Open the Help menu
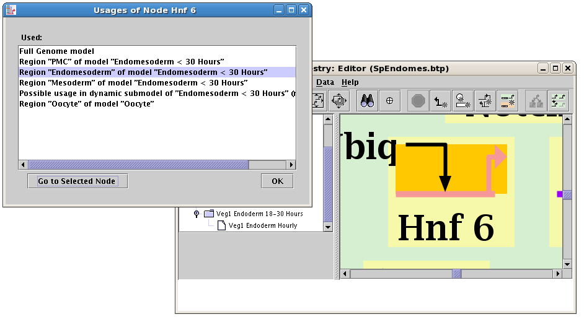 click(x=350, y=82)
